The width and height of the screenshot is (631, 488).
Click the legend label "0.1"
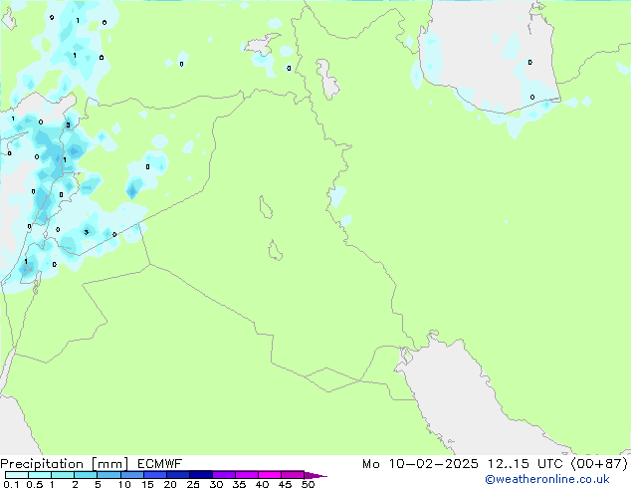pyautogui.click(x=11, y=484)
